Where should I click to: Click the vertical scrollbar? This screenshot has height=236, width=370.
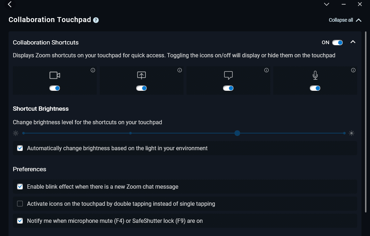click(366, 123)
